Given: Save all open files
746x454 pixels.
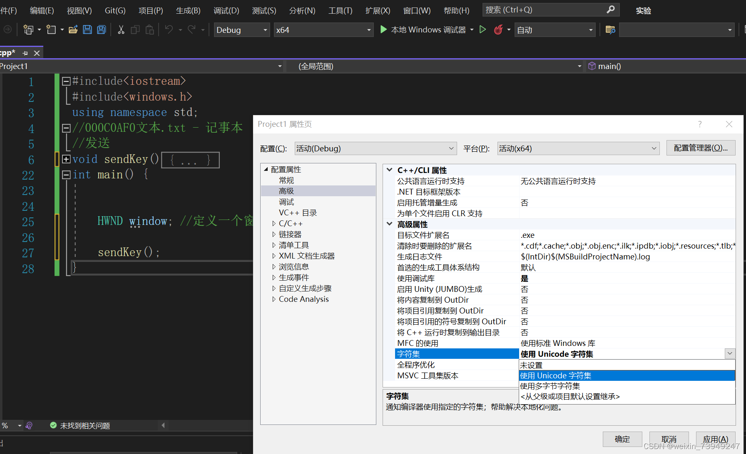Looking at the screenshot, I should [x=101, y=30].
